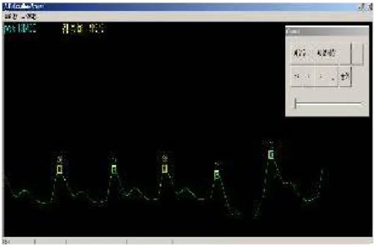
Task: Open the first menu in the menu bar
Action: point(11,17)
